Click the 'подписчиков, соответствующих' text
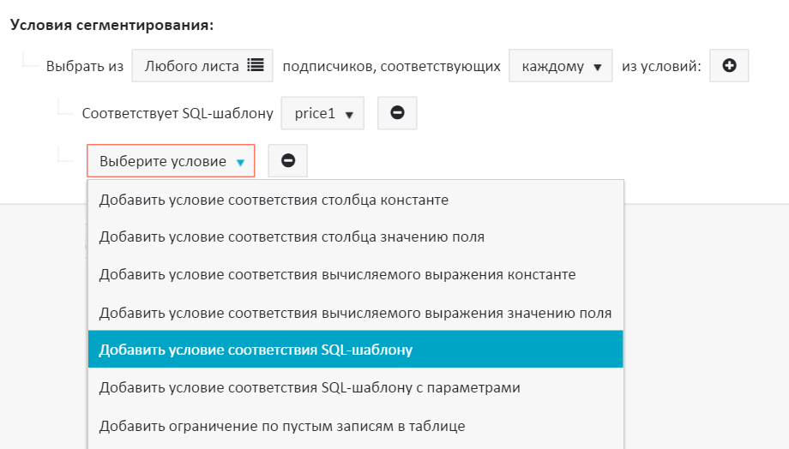Viewport: 789px width, 449px height. [x=391, y=67]
